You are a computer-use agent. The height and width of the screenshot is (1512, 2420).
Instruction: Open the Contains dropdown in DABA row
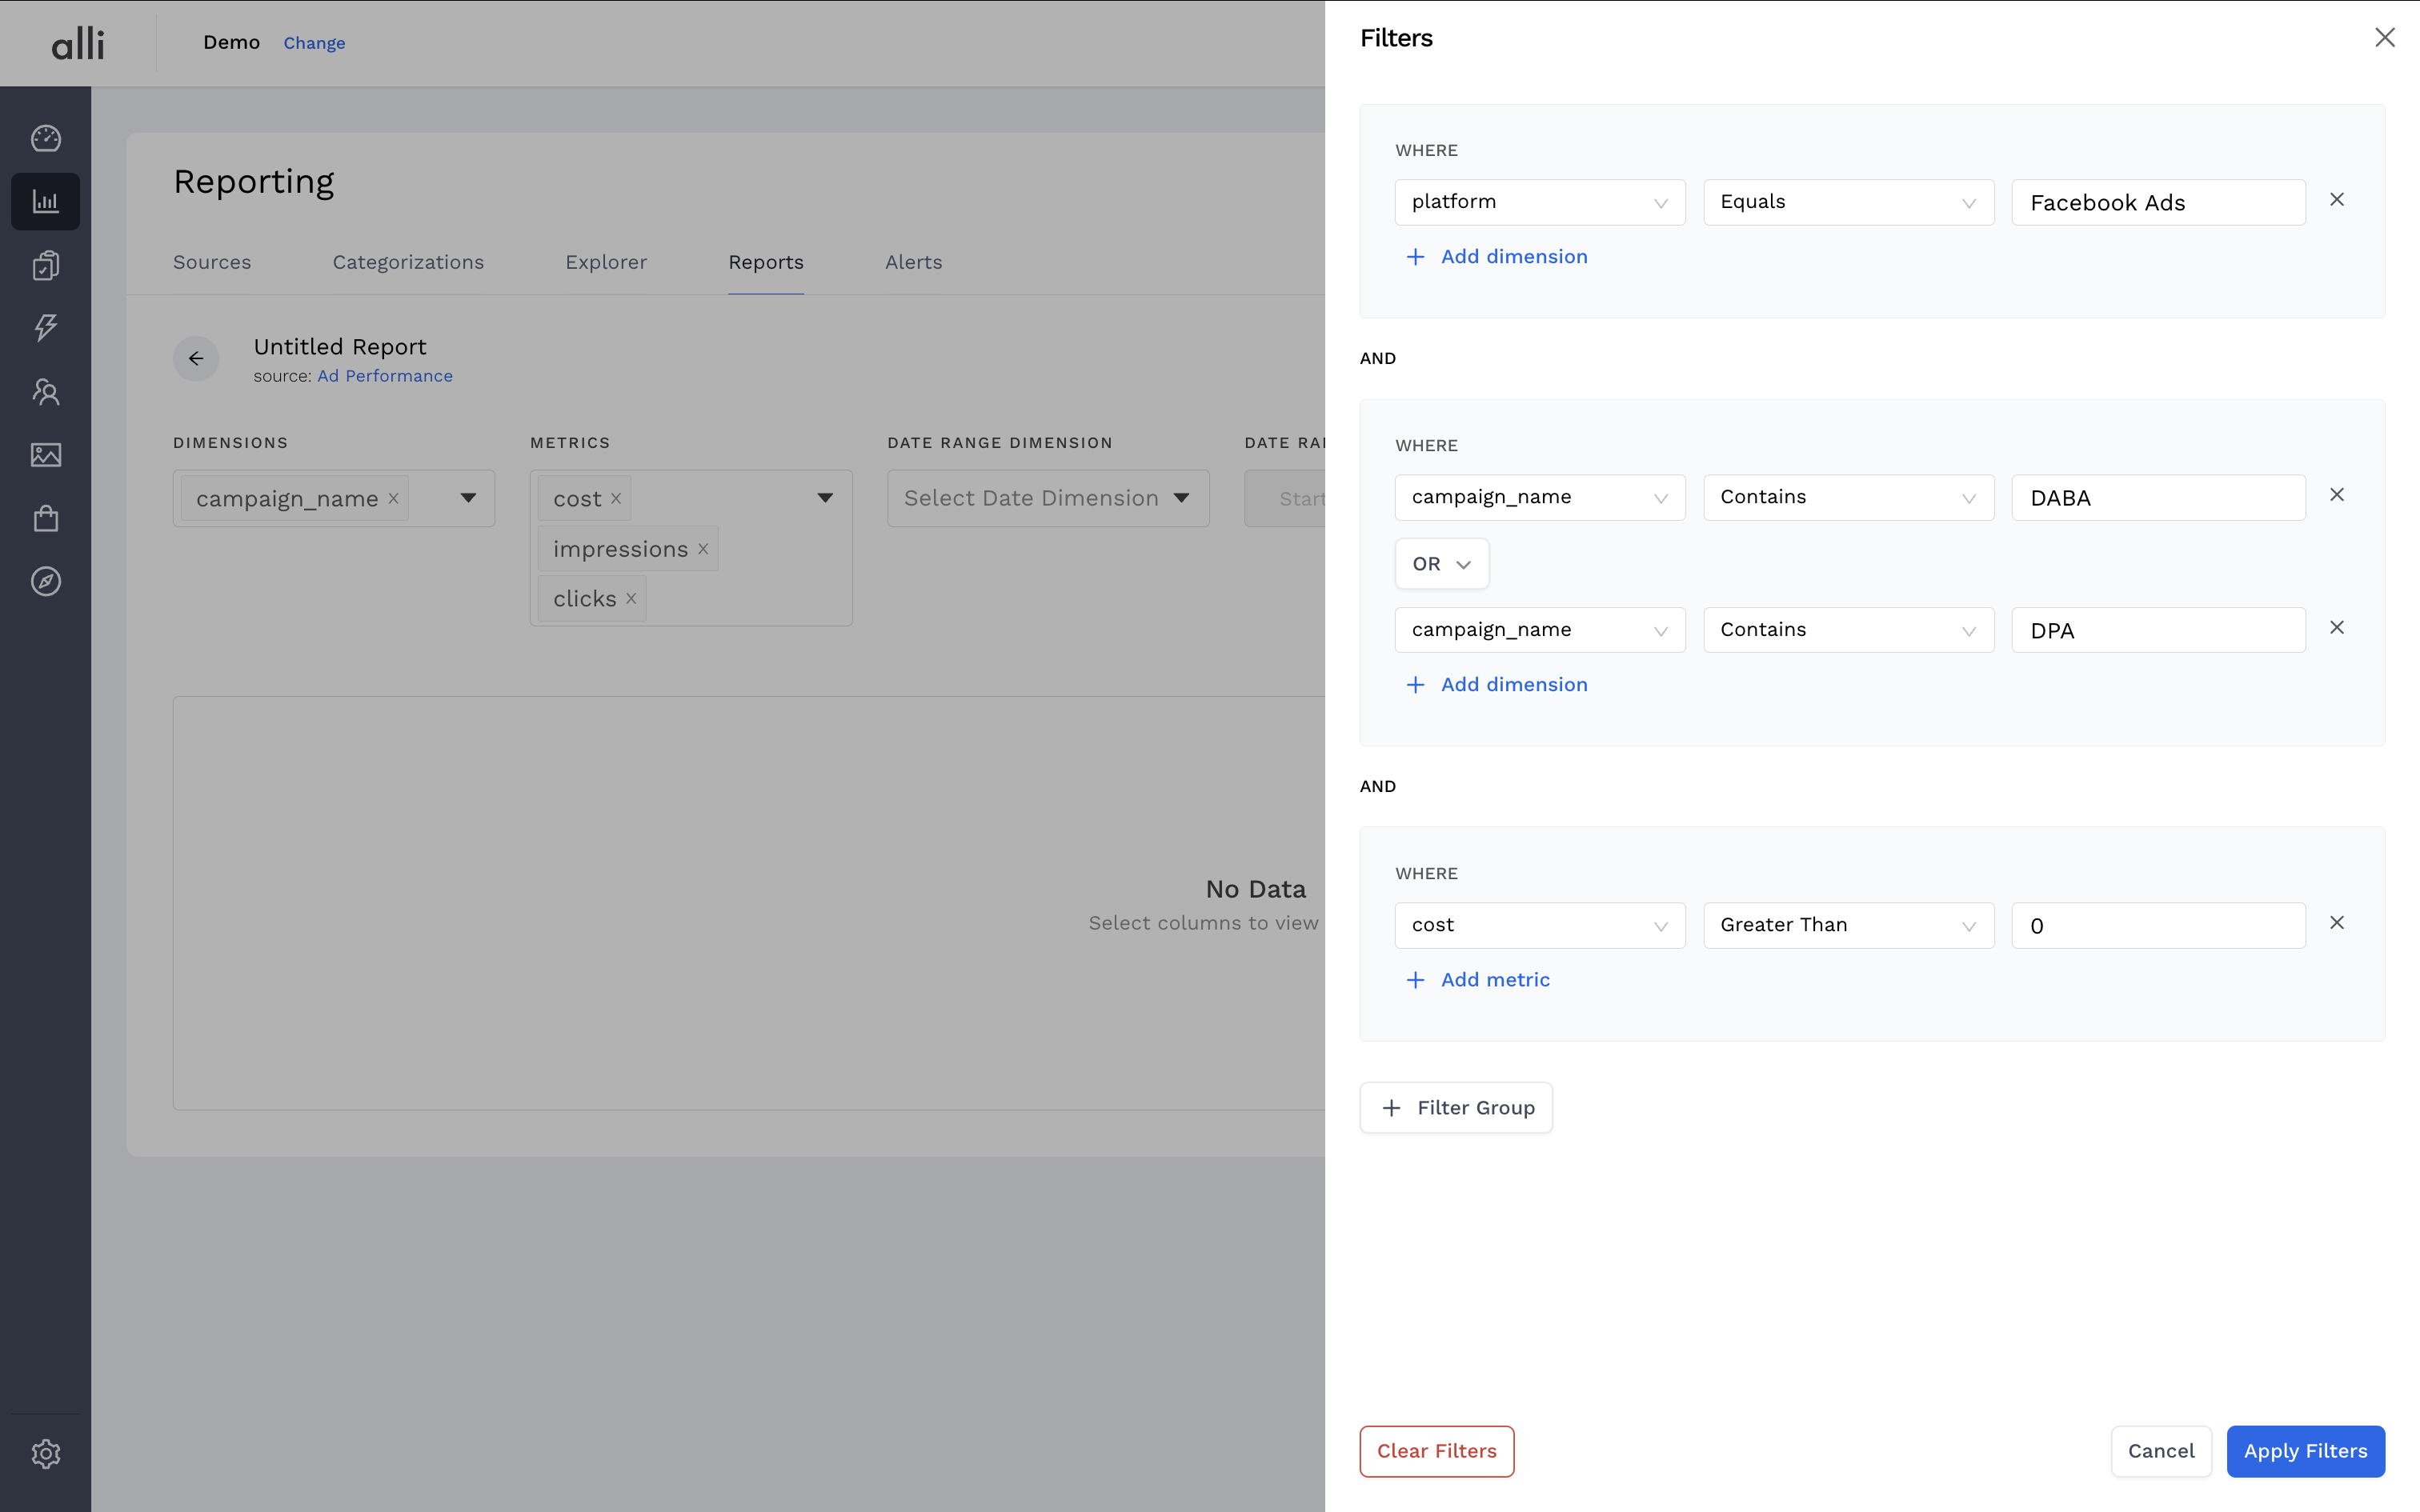click(1849, 497)
